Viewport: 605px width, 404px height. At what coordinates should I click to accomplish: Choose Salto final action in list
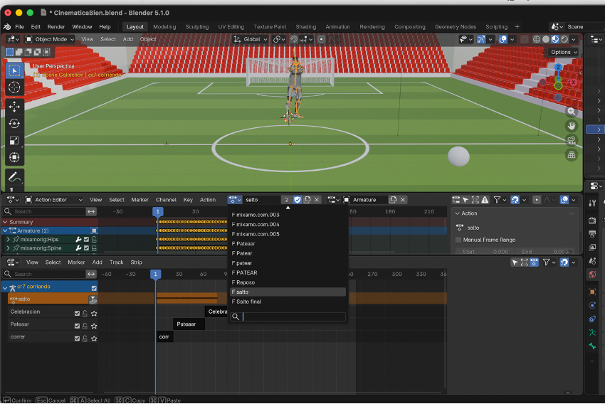[248, 302]
